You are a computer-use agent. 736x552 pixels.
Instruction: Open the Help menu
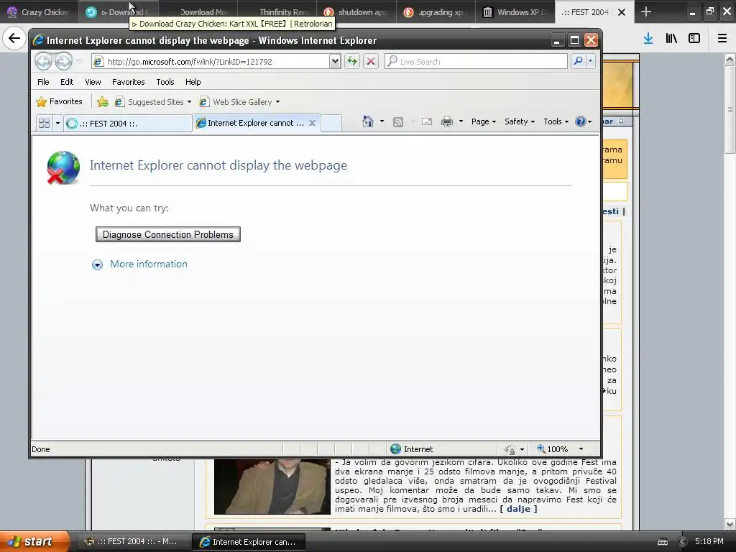coord(193,82)
